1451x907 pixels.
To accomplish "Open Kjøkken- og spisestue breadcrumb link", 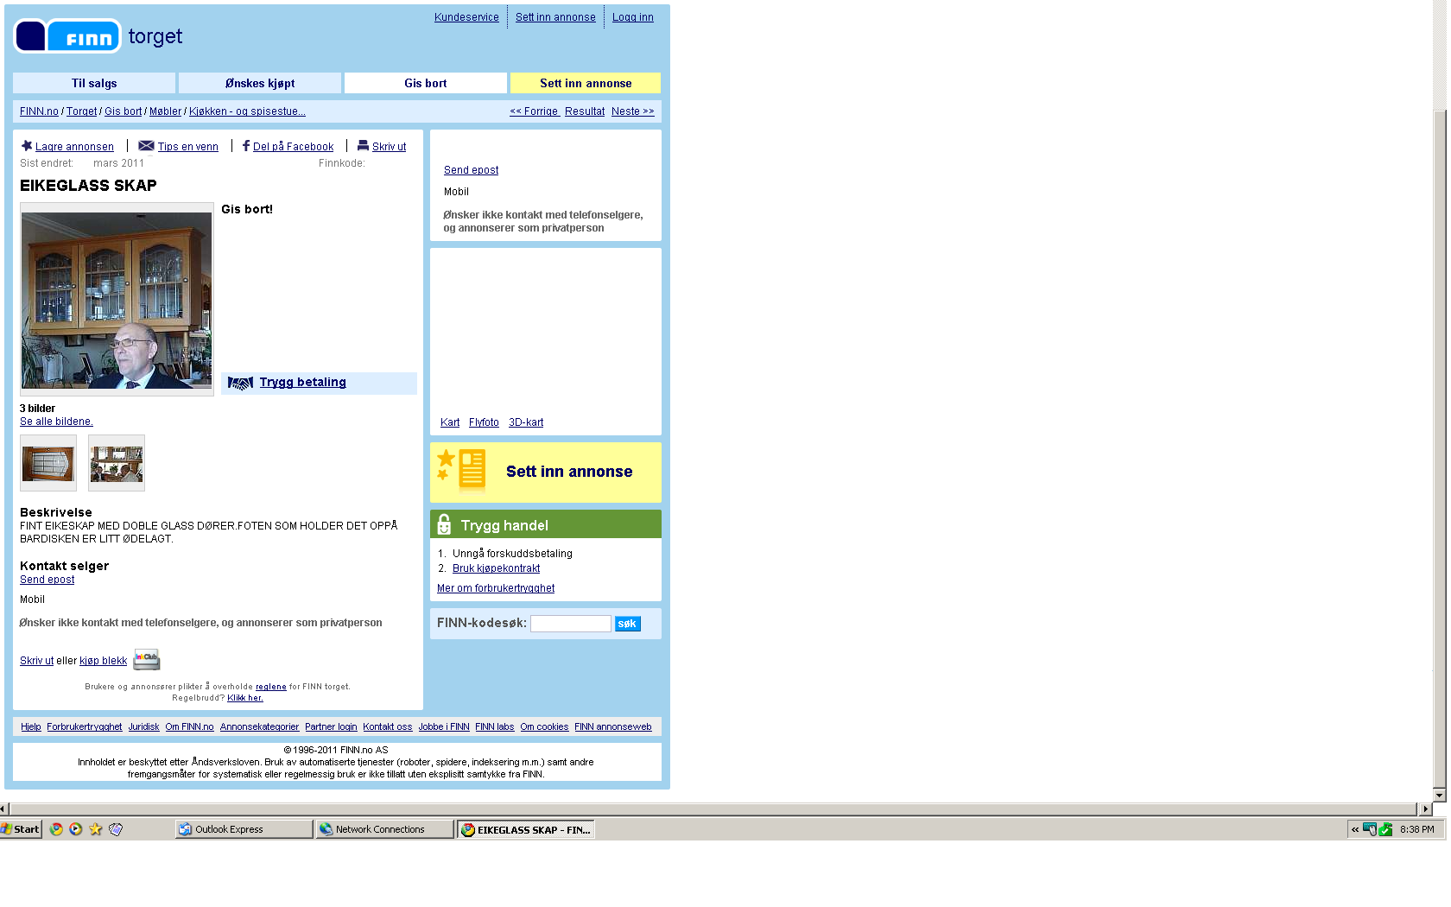I will [x=247, y=111].
